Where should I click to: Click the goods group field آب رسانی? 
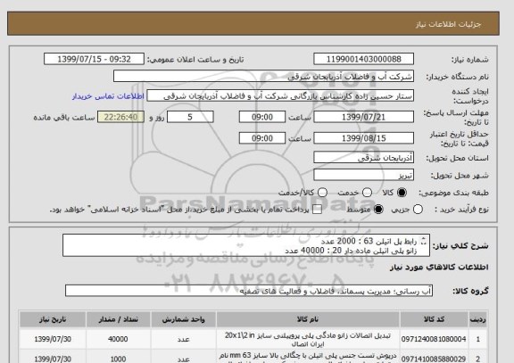click(249, 291)
